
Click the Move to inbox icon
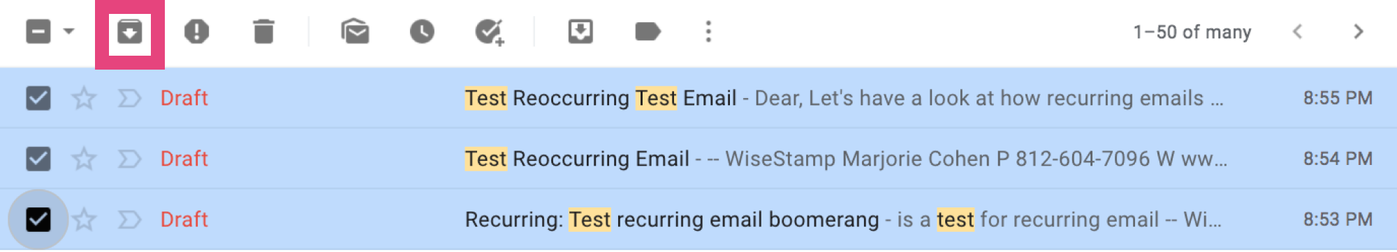tap(580, 32)
